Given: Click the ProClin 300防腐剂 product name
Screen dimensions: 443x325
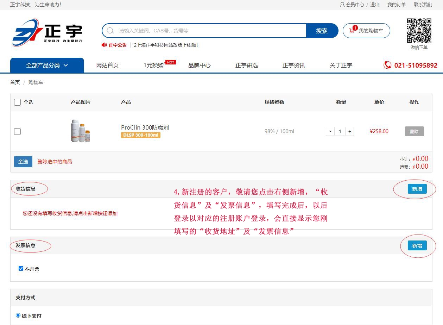Looking at the screenshot, I should click(145, 127).
